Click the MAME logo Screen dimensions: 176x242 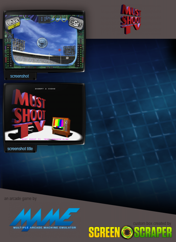(45, 220)
